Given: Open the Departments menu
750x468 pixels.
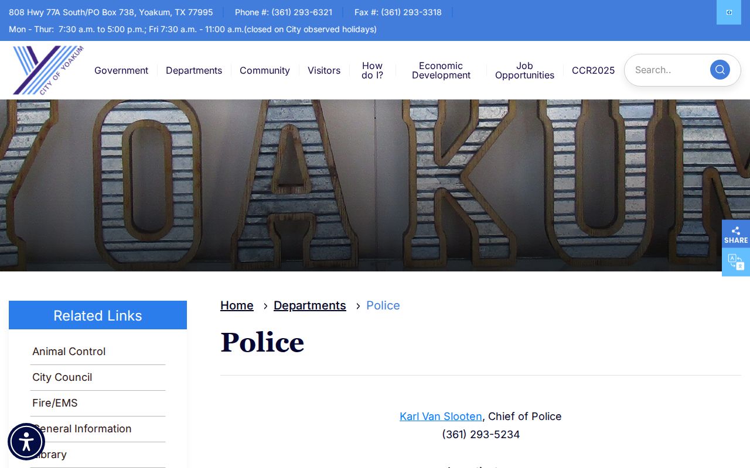Looking at the screenshot, I should pos(194,70).
